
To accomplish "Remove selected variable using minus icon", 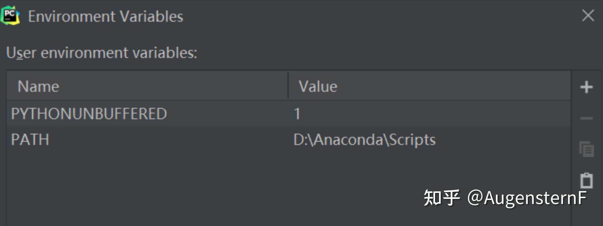I will (x=586, y=118).
